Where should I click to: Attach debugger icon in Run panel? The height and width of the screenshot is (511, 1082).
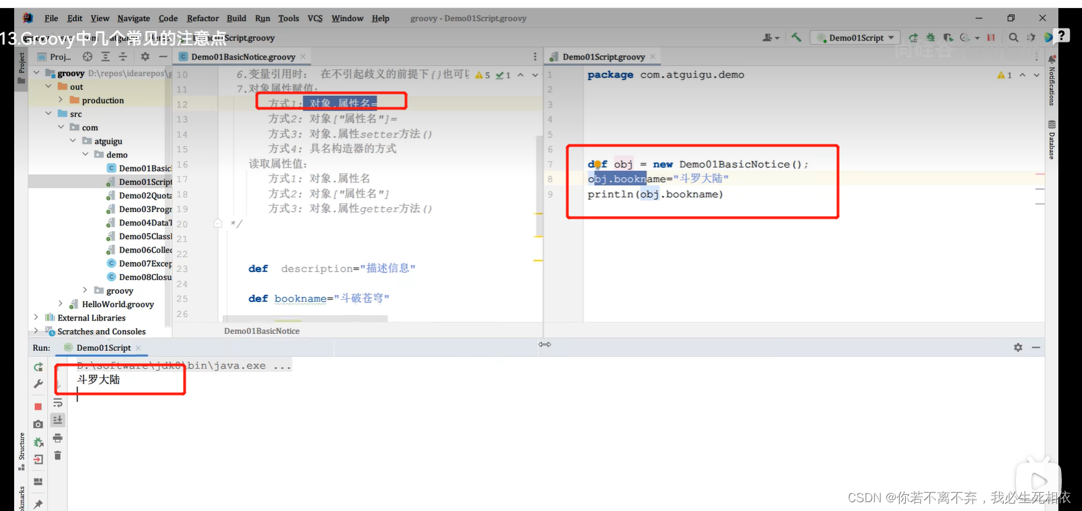pyautogui.click(x=38, y=442)
